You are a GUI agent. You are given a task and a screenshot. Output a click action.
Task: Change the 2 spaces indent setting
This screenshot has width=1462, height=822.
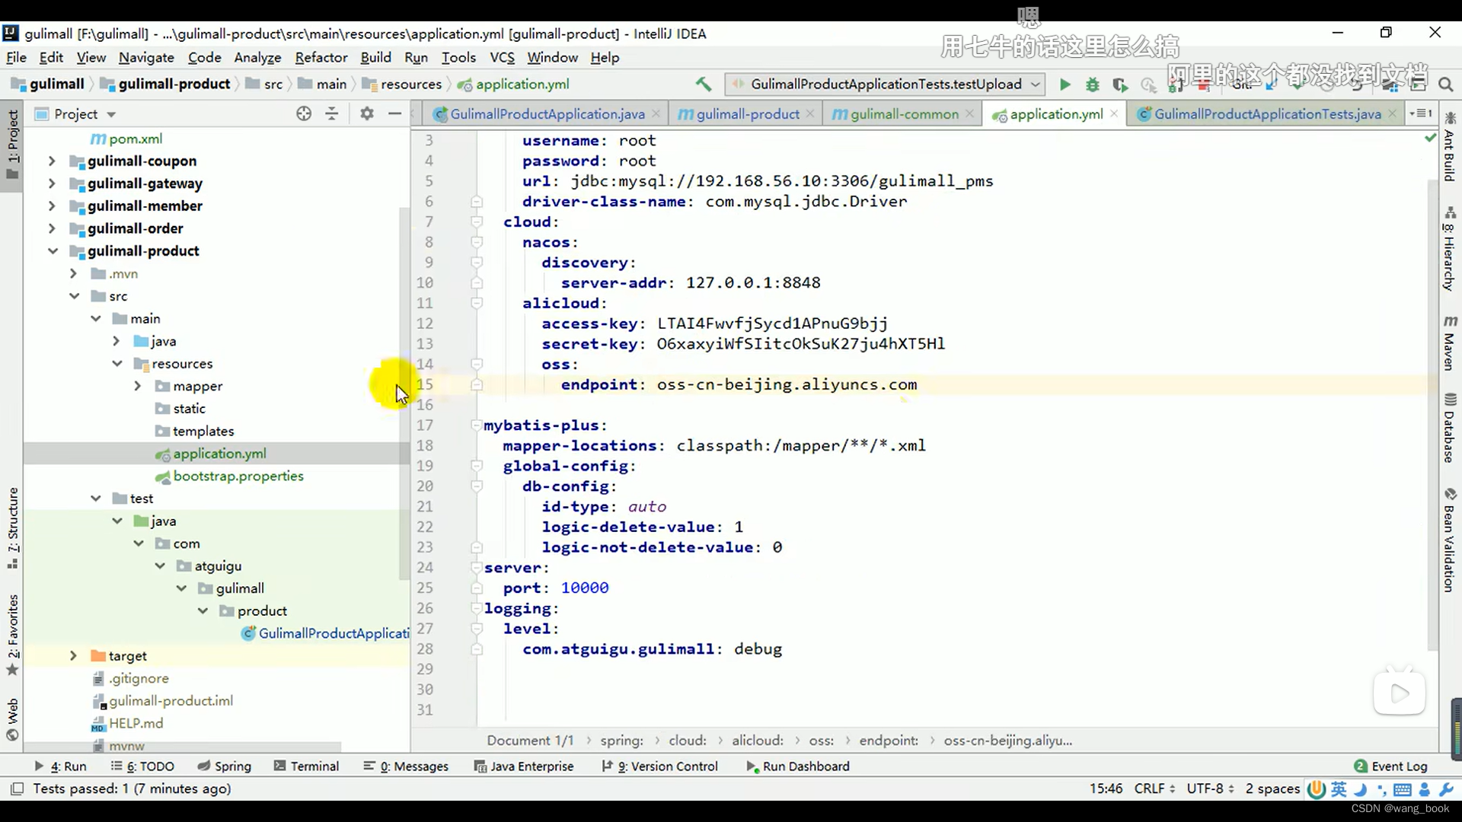pyautogui.click(x=1272, y=789)
